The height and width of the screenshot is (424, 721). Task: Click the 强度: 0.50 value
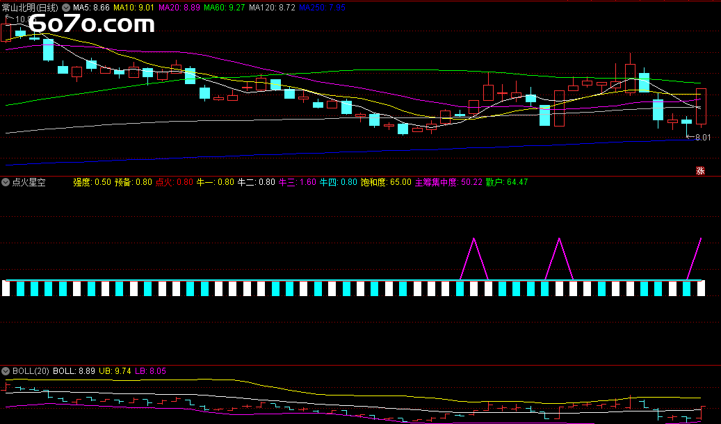pos(92,182)
